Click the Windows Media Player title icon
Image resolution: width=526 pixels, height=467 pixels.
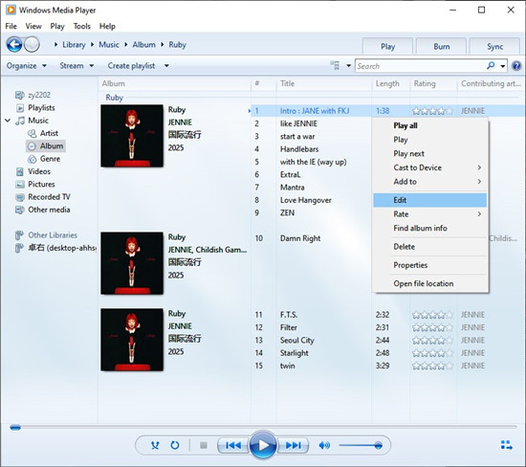pyautogui.click(x=11, y=10)
